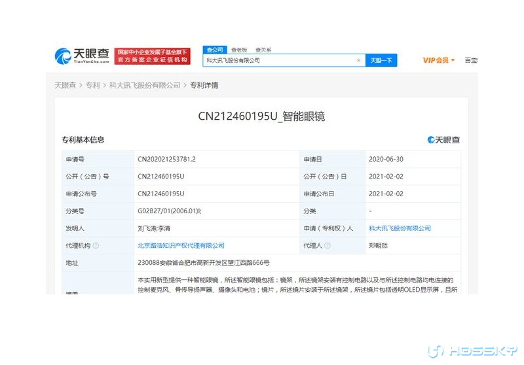The height and width of the screenshot is (365, 524).
Task: Select the title CN212460195U_智能眼镜
Action: pyautogui.click(x=261, y=116)
